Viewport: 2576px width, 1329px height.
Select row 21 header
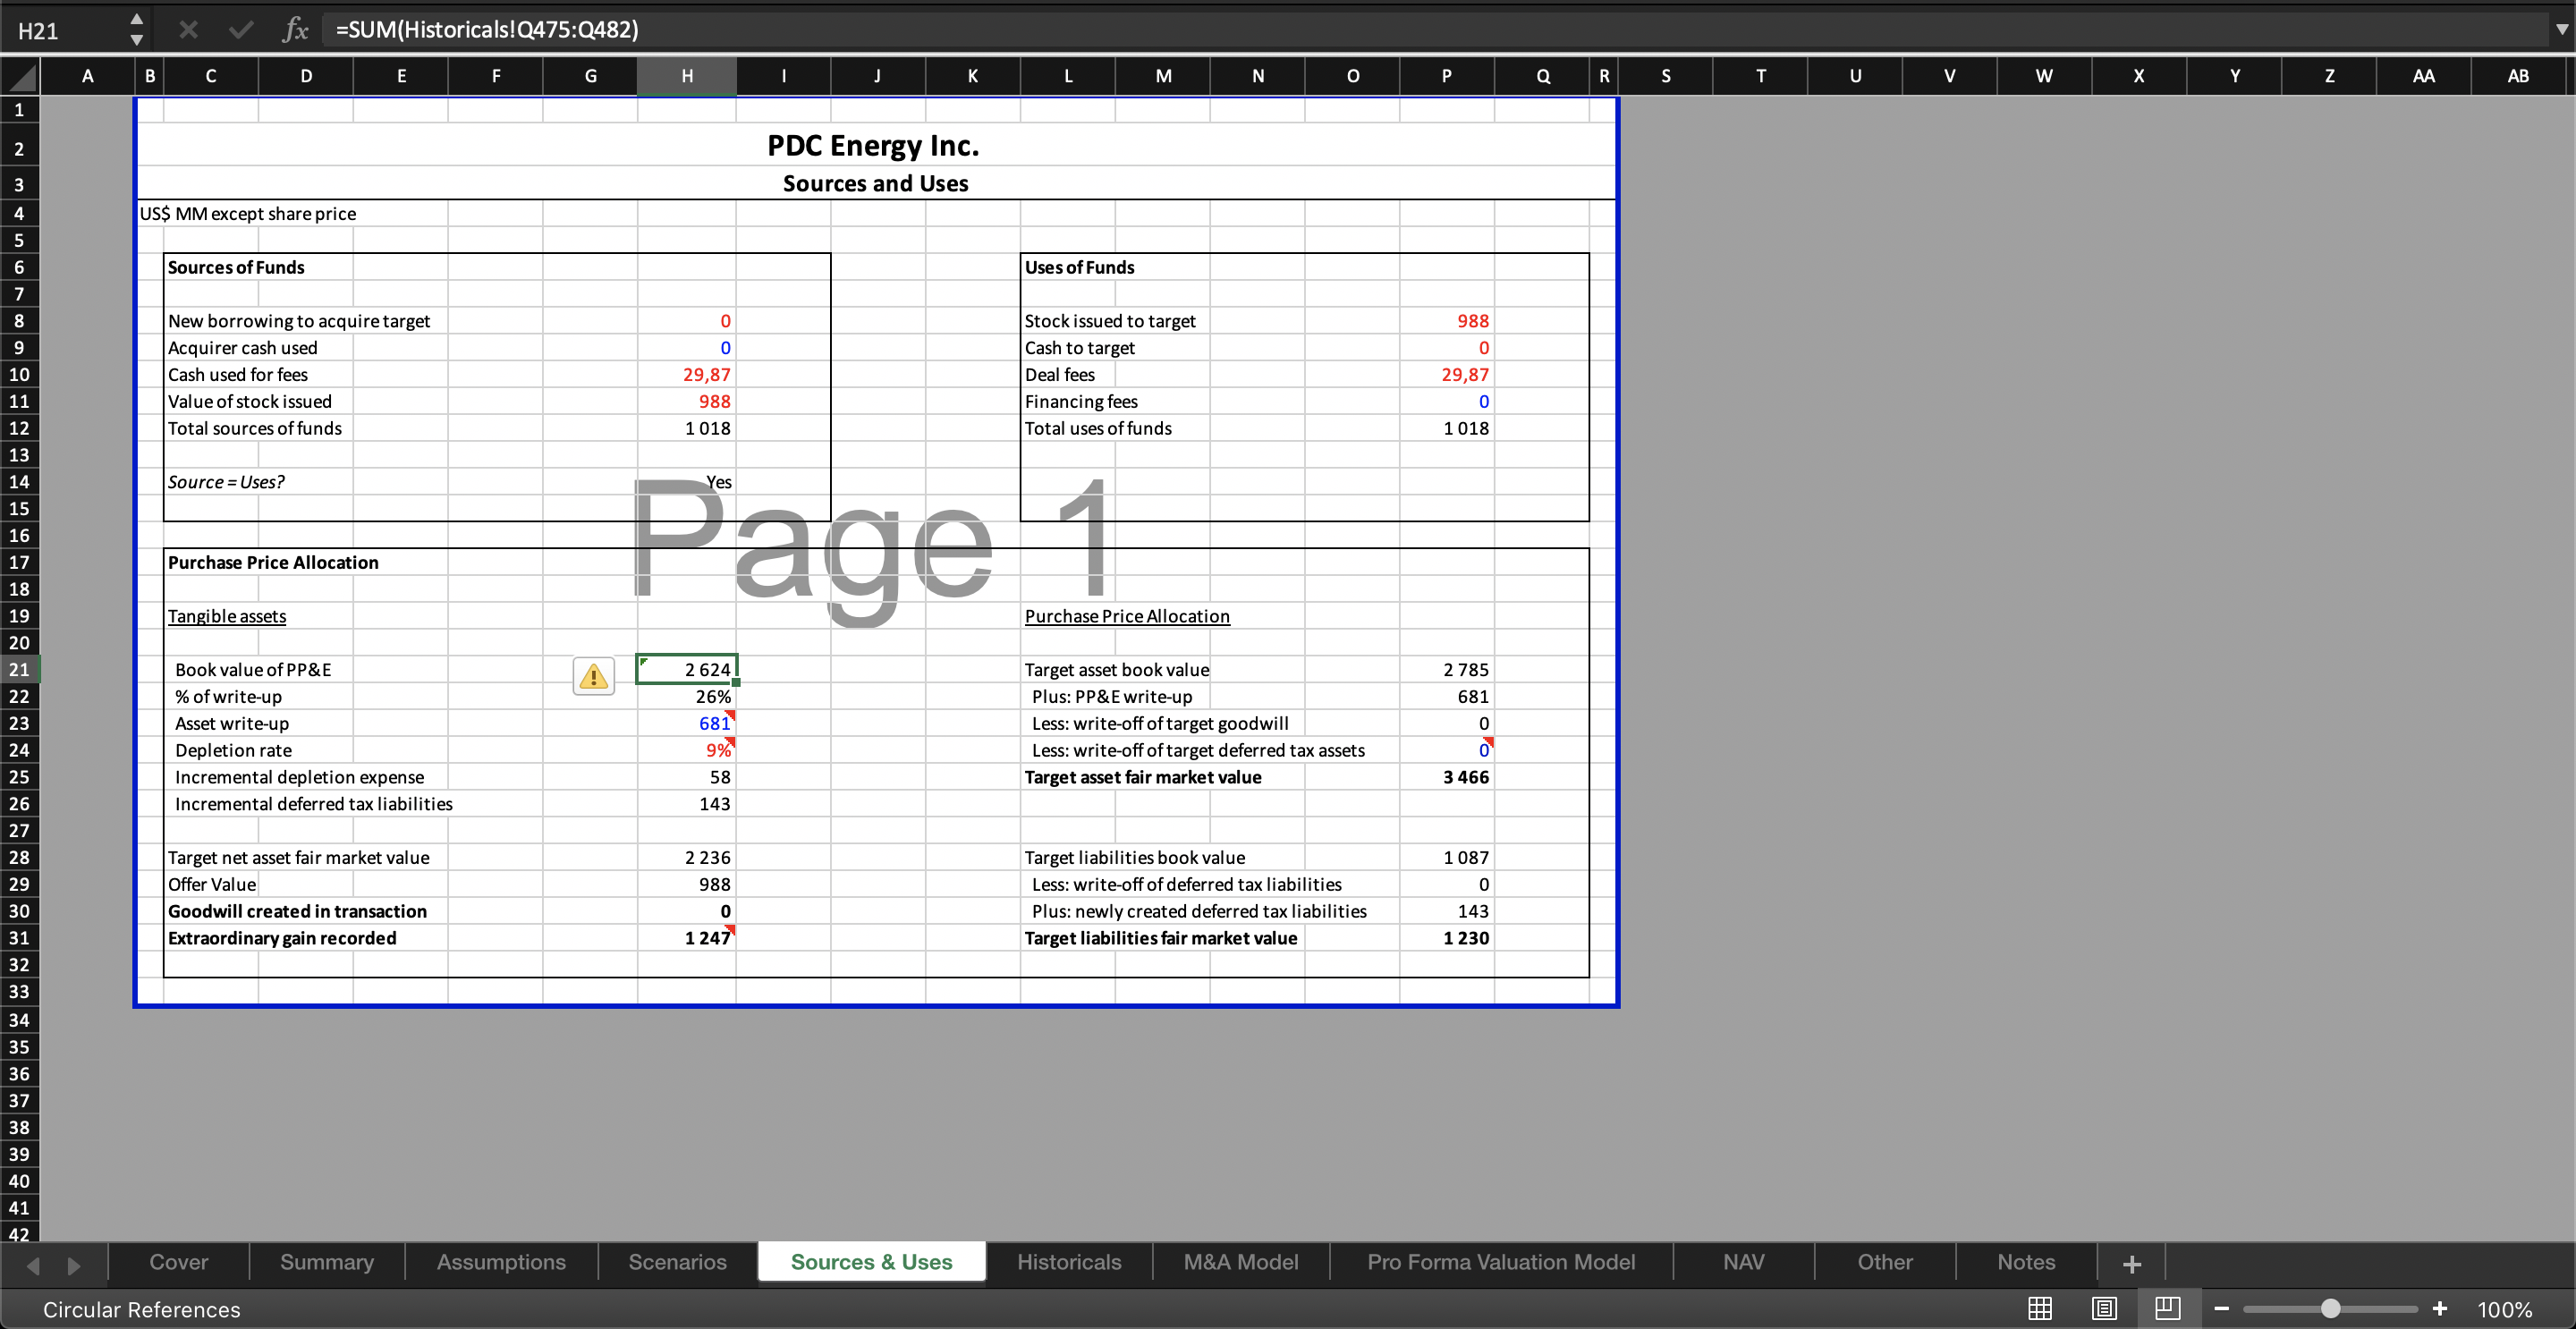tap(19, 669)
